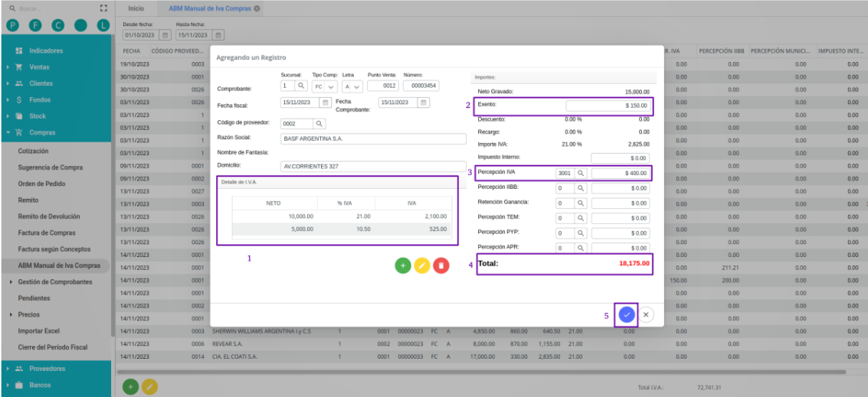The height and width of the screenshot is (397, 868).
Task: Select IVA detail row with neto 10,000.00
Action: (x=342, y=216)
